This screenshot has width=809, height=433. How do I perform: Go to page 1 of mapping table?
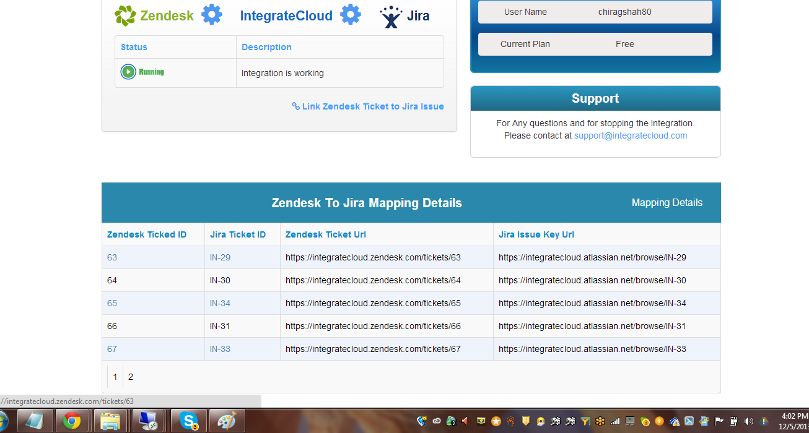115,377
